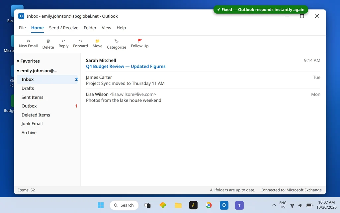Open the Deleted Items folder
The width and height of the screenshot is (340, 213).
tap(47, 115)
